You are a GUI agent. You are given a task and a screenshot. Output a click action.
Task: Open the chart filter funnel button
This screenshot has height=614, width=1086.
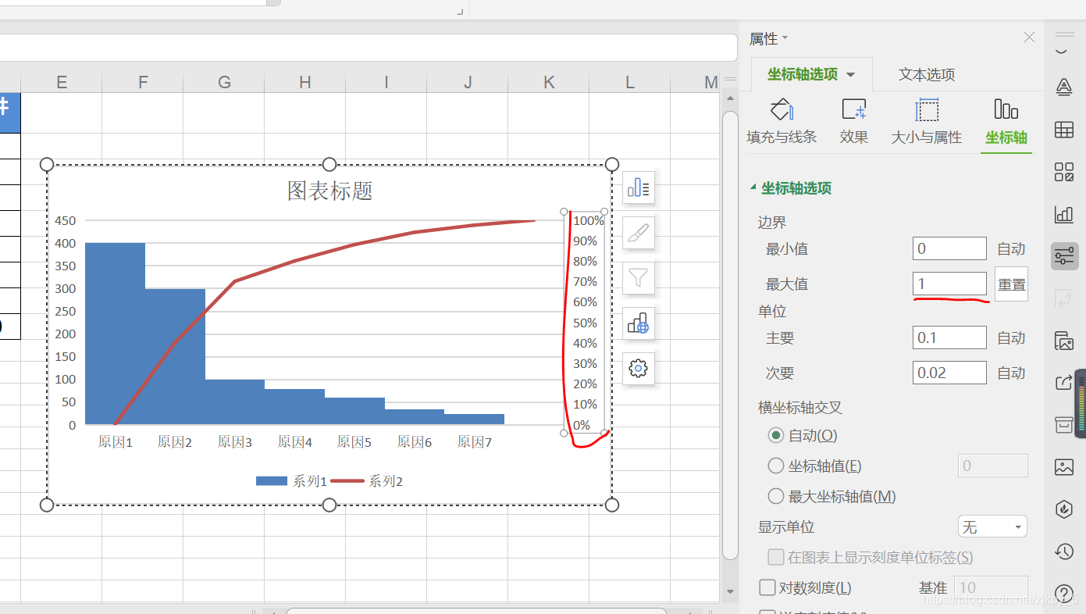pos(639,277)
